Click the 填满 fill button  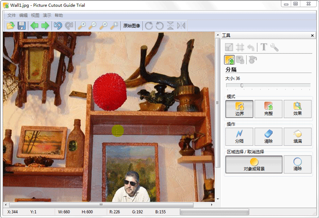(x=297, y=137)
